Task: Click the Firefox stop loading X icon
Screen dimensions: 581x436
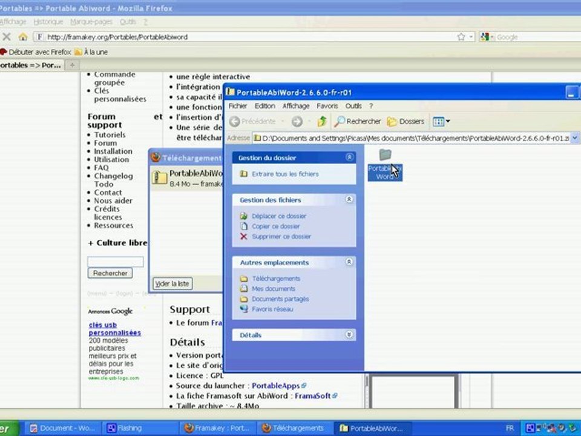Action: (7, 36)
